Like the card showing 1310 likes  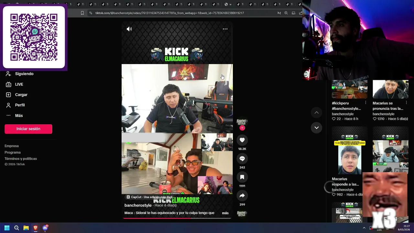[x=375, y=119]
